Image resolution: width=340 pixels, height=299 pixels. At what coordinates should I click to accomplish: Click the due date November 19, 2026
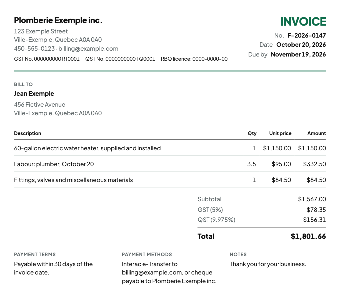298,54
